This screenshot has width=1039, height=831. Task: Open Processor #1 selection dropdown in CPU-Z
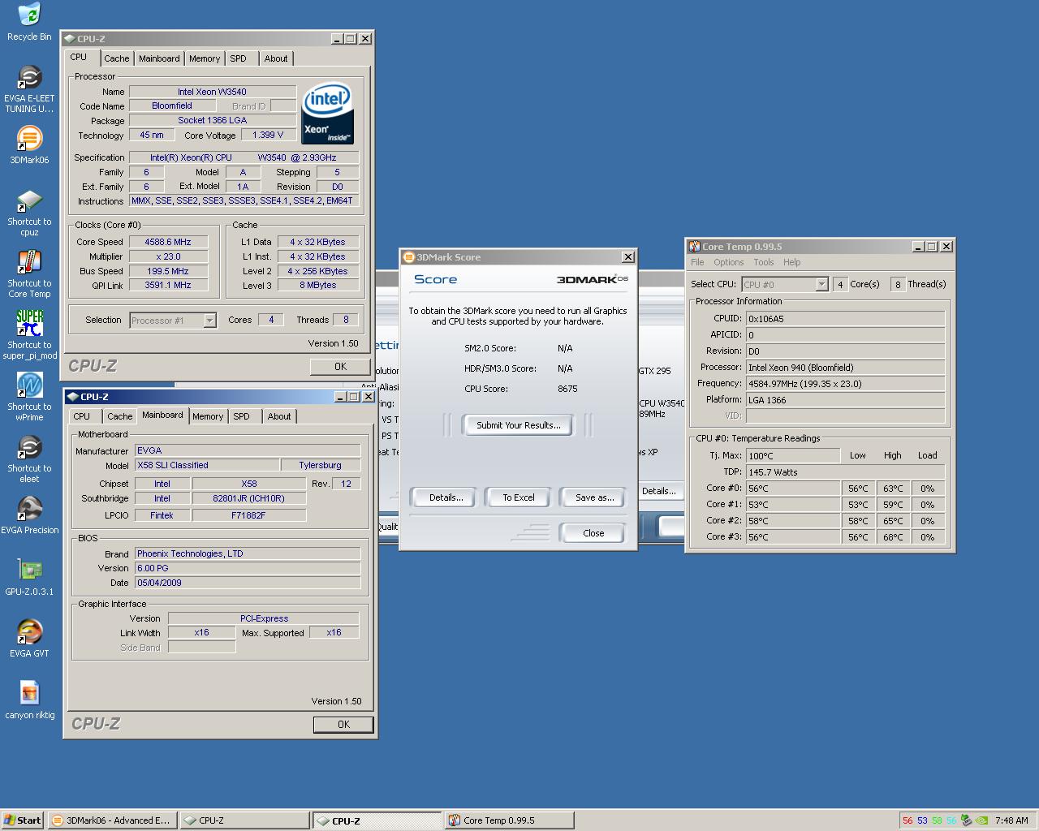(x=209, y=321)
